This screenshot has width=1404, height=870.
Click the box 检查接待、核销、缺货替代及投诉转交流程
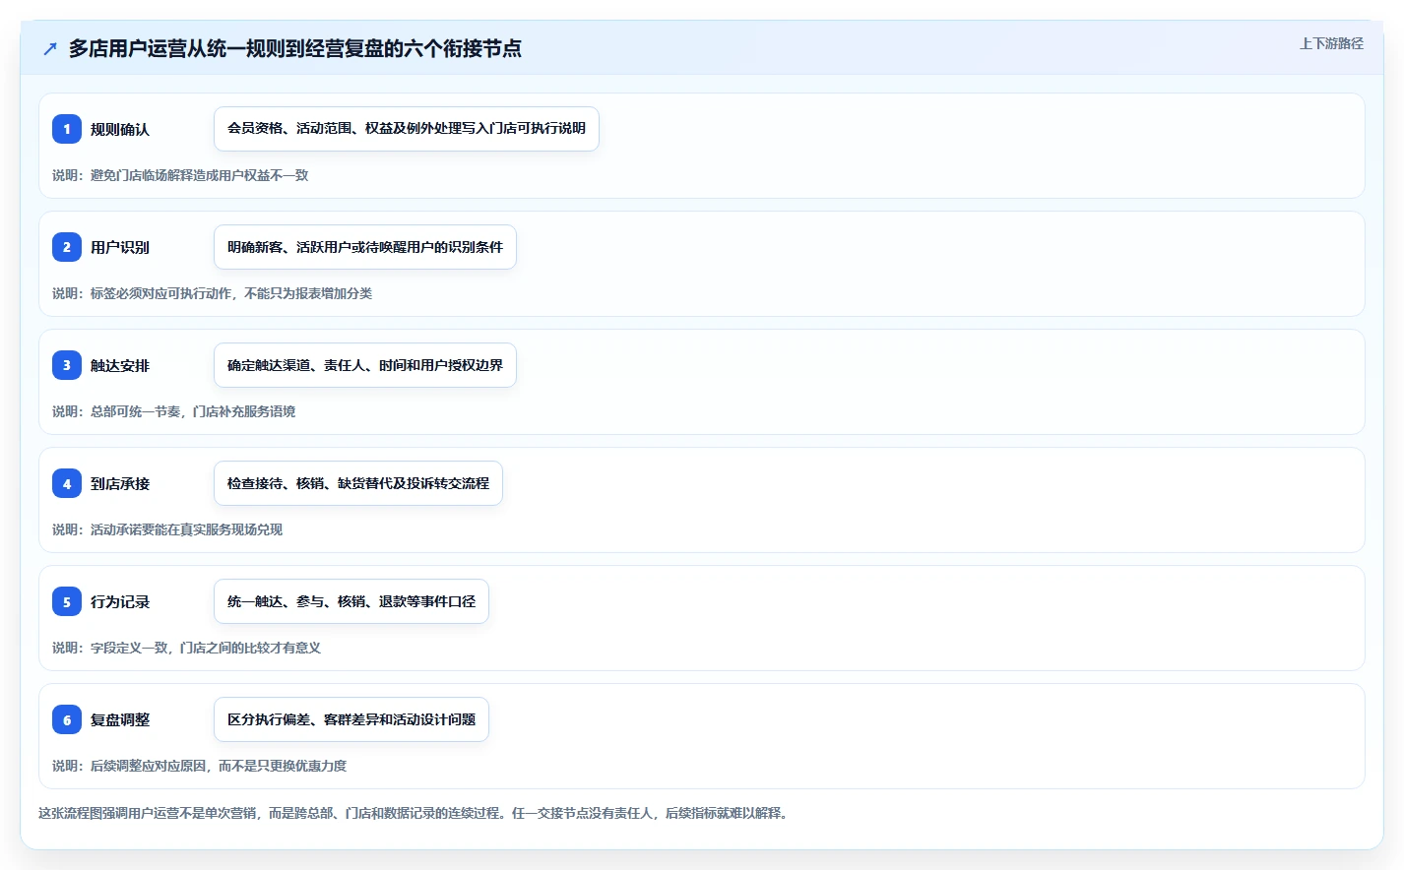[358, 483]
